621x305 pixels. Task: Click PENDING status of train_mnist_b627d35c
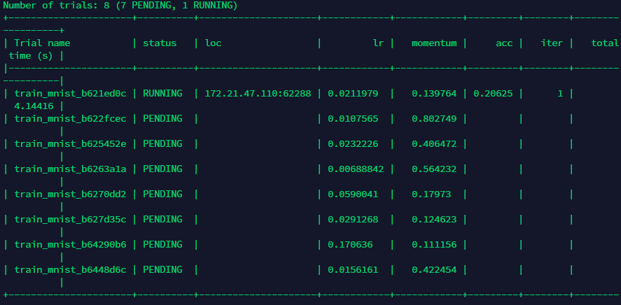coord(162,220)
